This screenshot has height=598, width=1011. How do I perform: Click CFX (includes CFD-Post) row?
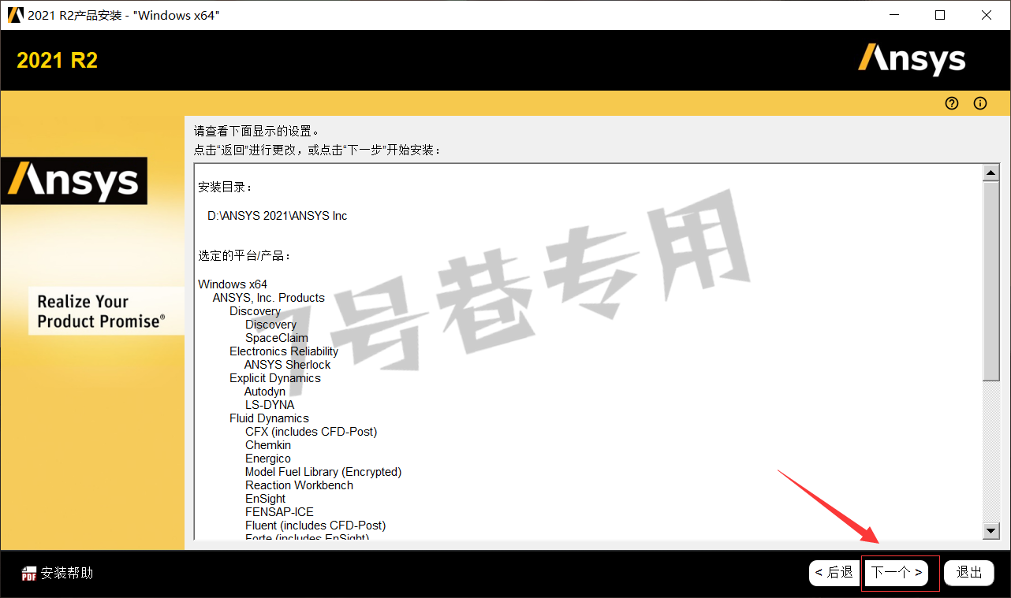(x=311, y=432)
